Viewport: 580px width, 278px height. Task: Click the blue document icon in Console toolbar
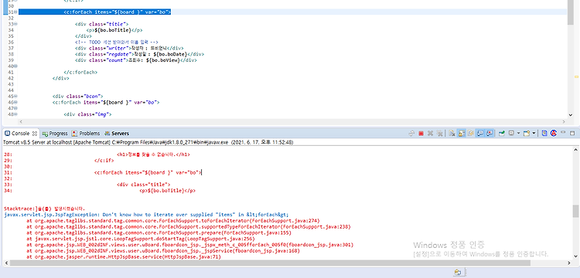pyautogui.click(x=544, y=134)
